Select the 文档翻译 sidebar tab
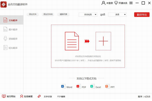Screen dimensions: 152x101 (12, 20)
